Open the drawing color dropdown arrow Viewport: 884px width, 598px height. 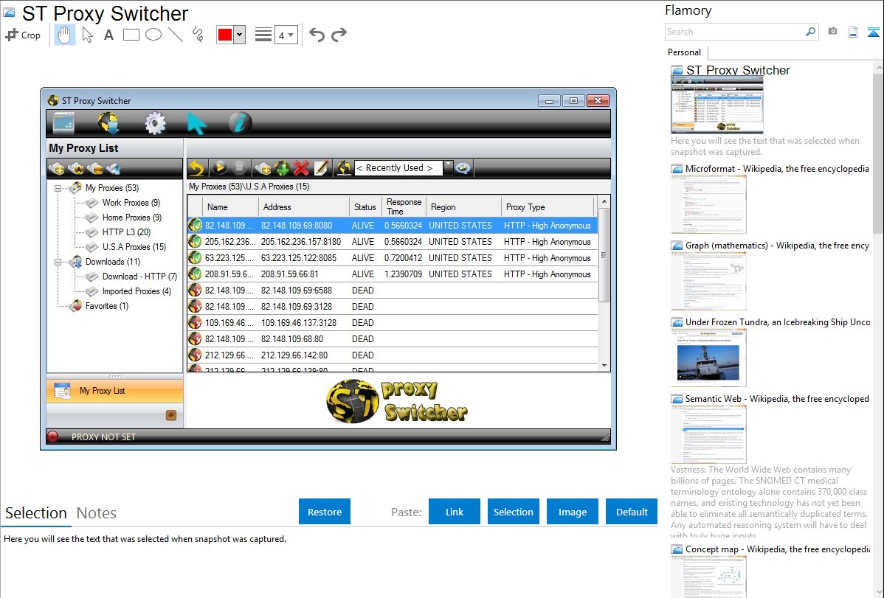click(240, 35)
